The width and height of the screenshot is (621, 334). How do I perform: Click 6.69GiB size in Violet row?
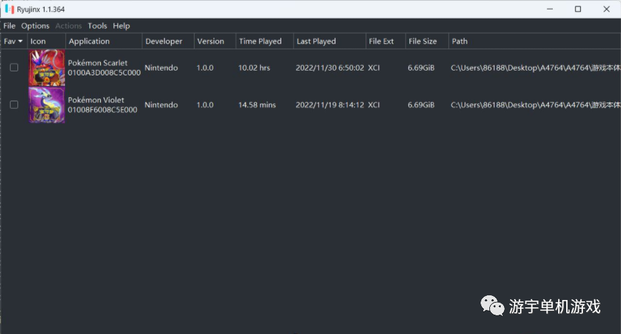tap(421, 105)
